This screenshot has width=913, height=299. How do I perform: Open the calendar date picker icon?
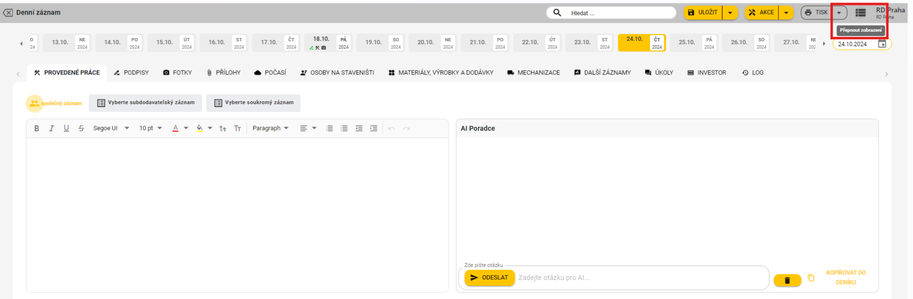[882, 44]
